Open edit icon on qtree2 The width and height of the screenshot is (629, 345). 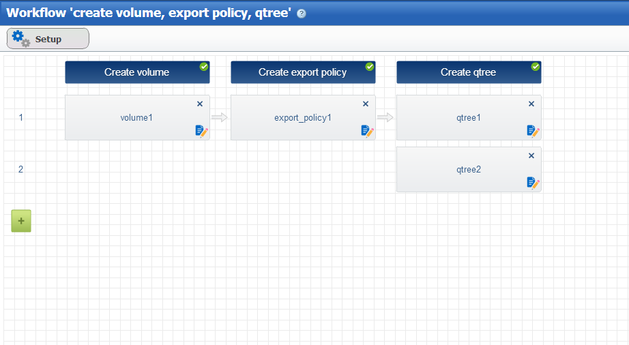pyautogui.click(x=533, y=183)
